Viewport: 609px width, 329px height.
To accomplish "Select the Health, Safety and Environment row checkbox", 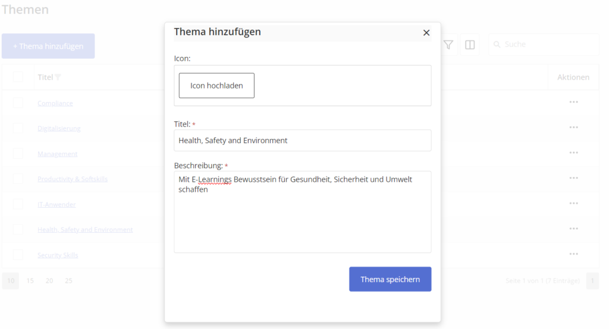I will click(18, 229).
